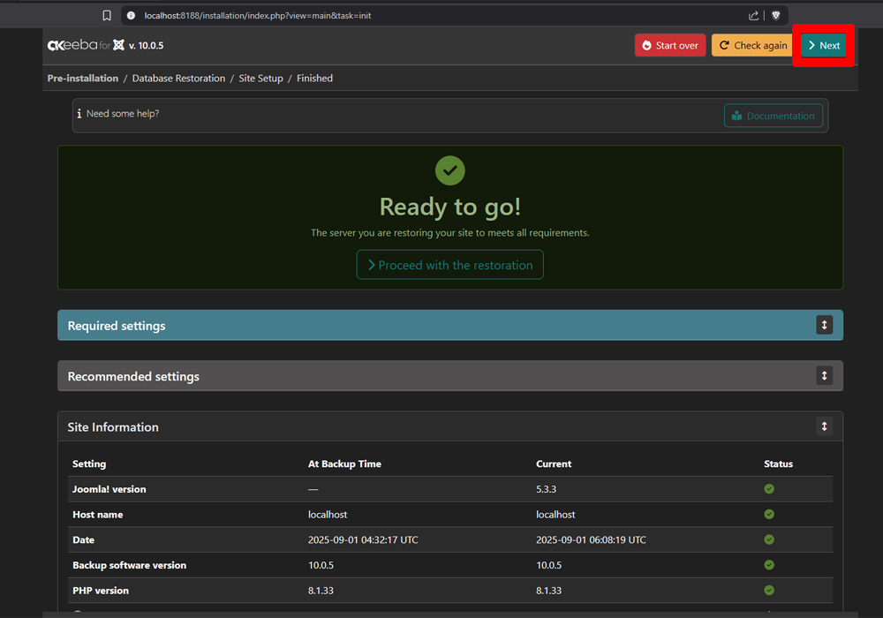Viewport: 883px width, 618px height.
Task: Click the large green checkmark above Ready to go
Action: (450, 170)
